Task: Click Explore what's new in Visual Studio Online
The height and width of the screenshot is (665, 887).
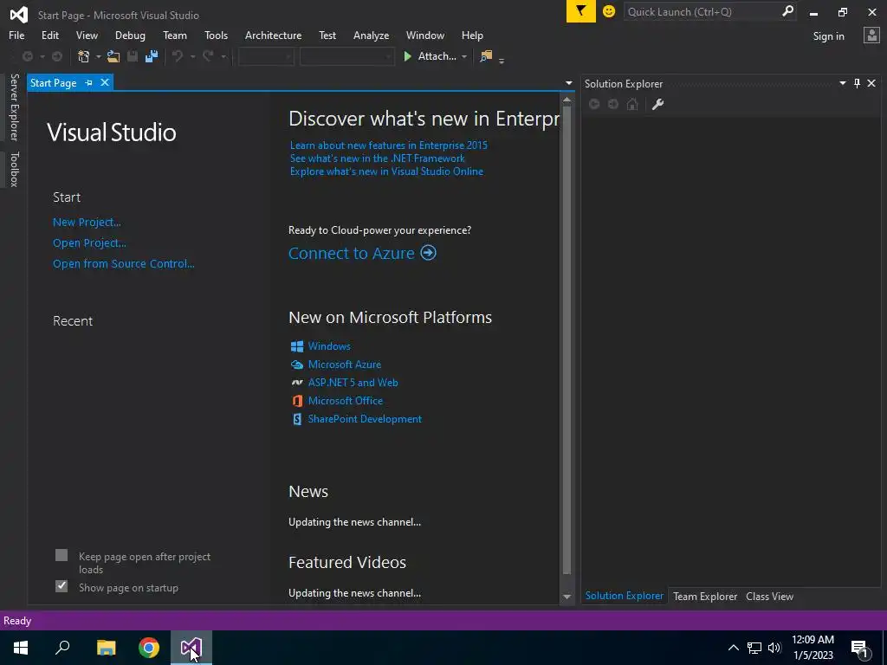Action: coord(386,171)
